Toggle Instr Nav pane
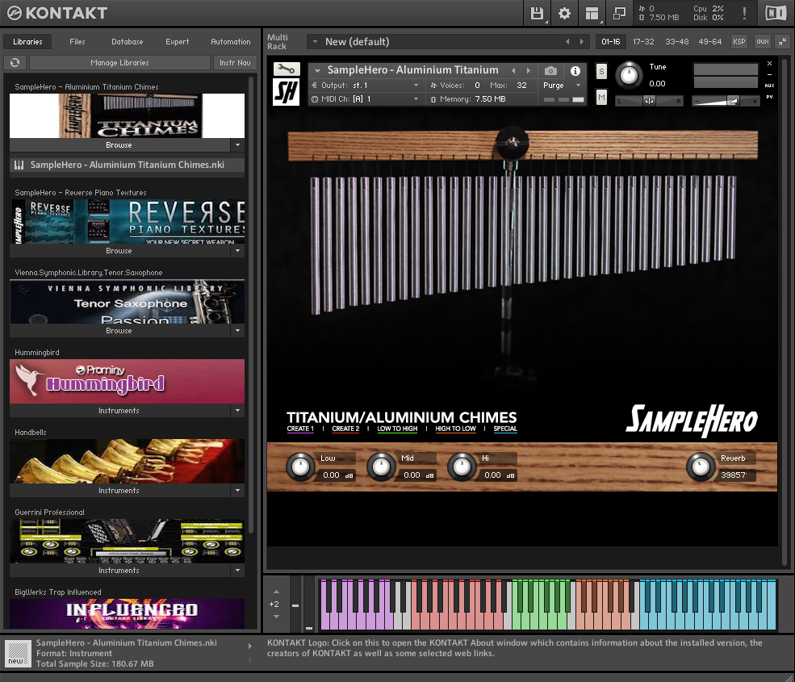The height and width of the screenshot is (682, 795). 235,62
